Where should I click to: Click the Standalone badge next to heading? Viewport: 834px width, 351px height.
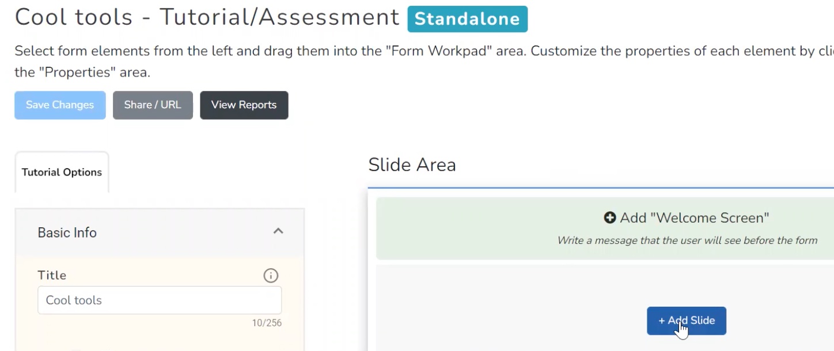[467, 19]
